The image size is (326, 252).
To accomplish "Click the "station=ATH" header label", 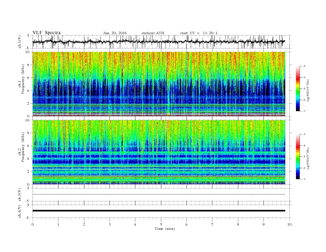I will [153, 33].
